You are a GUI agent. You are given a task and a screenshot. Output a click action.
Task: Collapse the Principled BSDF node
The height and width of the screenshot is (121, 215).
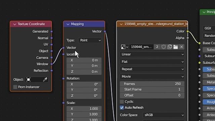coord(204,12)
